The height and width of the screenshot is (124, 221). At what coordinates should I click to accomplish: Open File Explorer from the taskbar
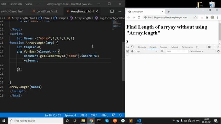coord(83,121)
